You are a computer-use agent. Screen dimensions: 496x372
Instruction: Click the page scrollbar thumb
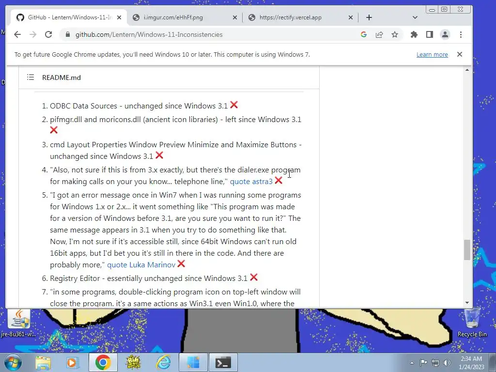click(467, 250)
